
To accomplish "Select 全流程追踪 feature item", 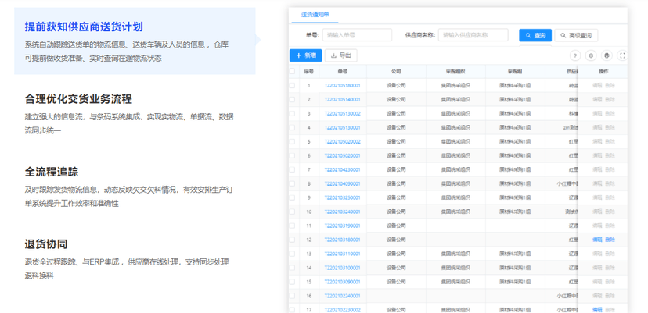I will [x=51, y=172].
